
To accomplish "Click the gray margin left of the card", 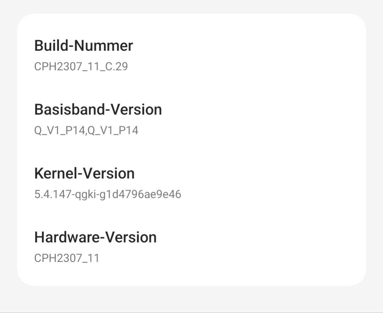I will [x=8, y=149].
